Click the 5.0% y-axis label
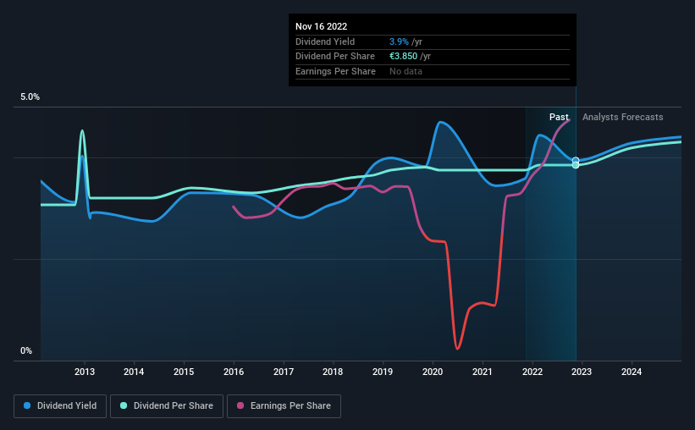Viewport: 695px width, 430px height. [x=30, y=97]
